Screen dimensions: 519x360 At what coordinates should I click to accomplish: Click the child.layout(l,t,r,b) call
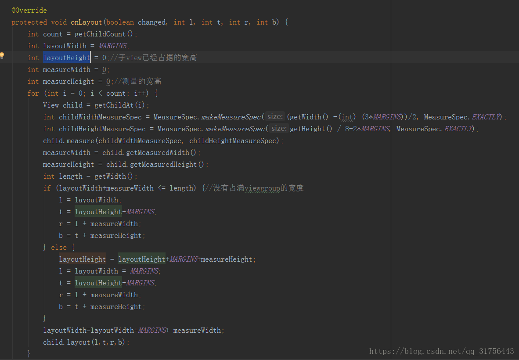point(85,342)
